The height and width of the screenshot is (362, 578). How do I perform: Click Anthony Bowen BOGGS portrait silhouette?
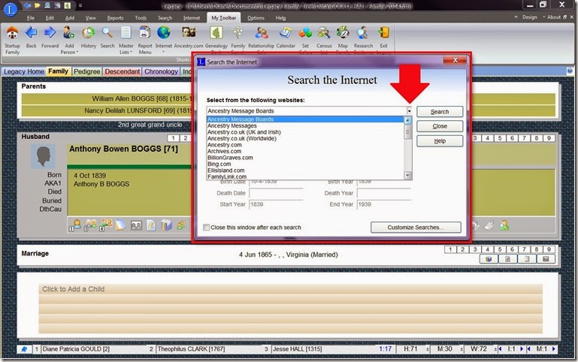43,156
